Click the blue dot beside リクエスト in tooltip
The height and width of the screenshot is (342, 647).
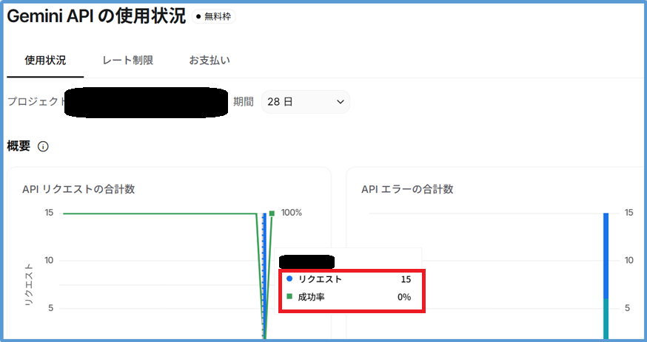pyautogui.click(x=289, y=280)
